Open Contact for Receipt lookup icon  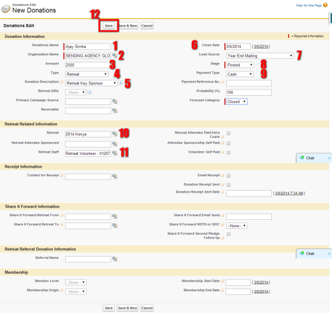(114, 176)
